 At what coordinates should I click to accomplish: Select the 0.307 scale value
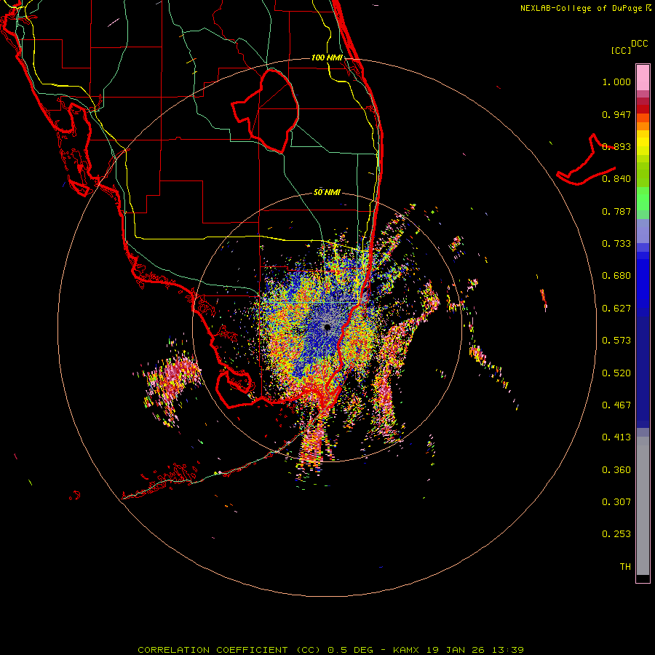[616, 502]
